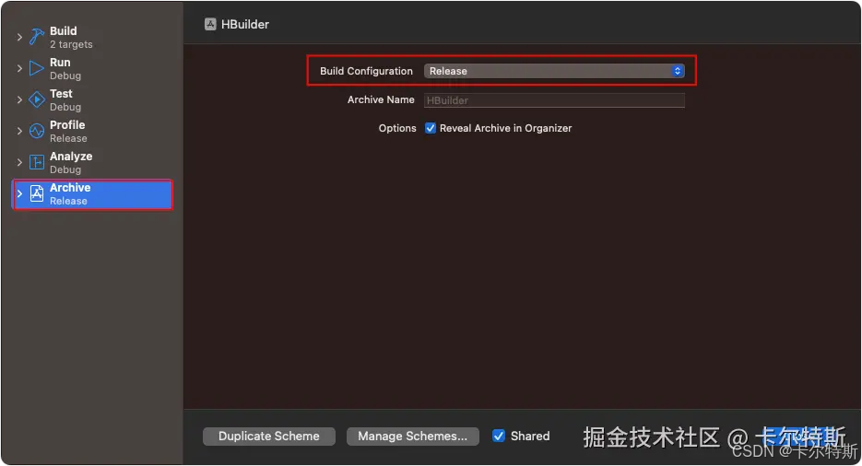Expand the Run section chevron
Image resolution: width=862 pixels, height=466 pixels.
(19, 68)
